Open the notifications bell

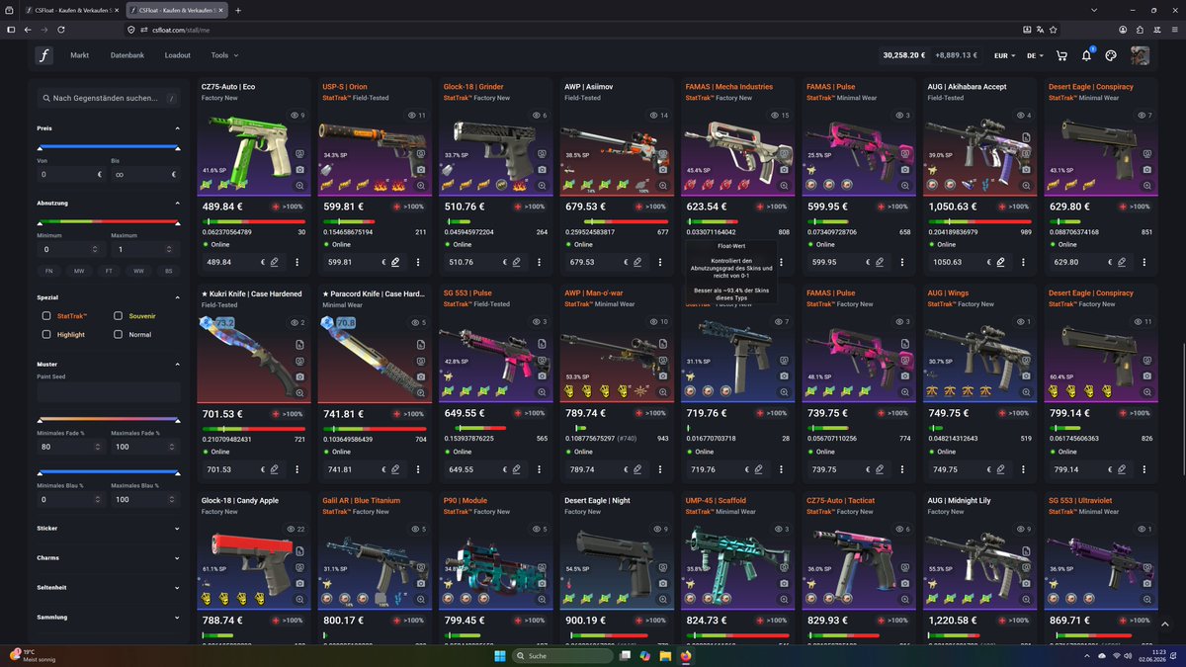coord(1086,55)
